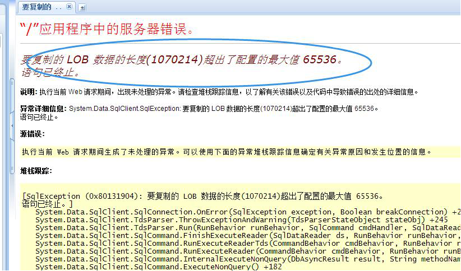Click '语句已终止。' below exception details

[x=39, y=117]
